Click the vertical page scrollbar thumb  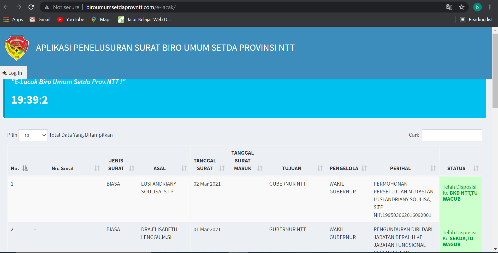pyautogui.click(x=495, y=70)
